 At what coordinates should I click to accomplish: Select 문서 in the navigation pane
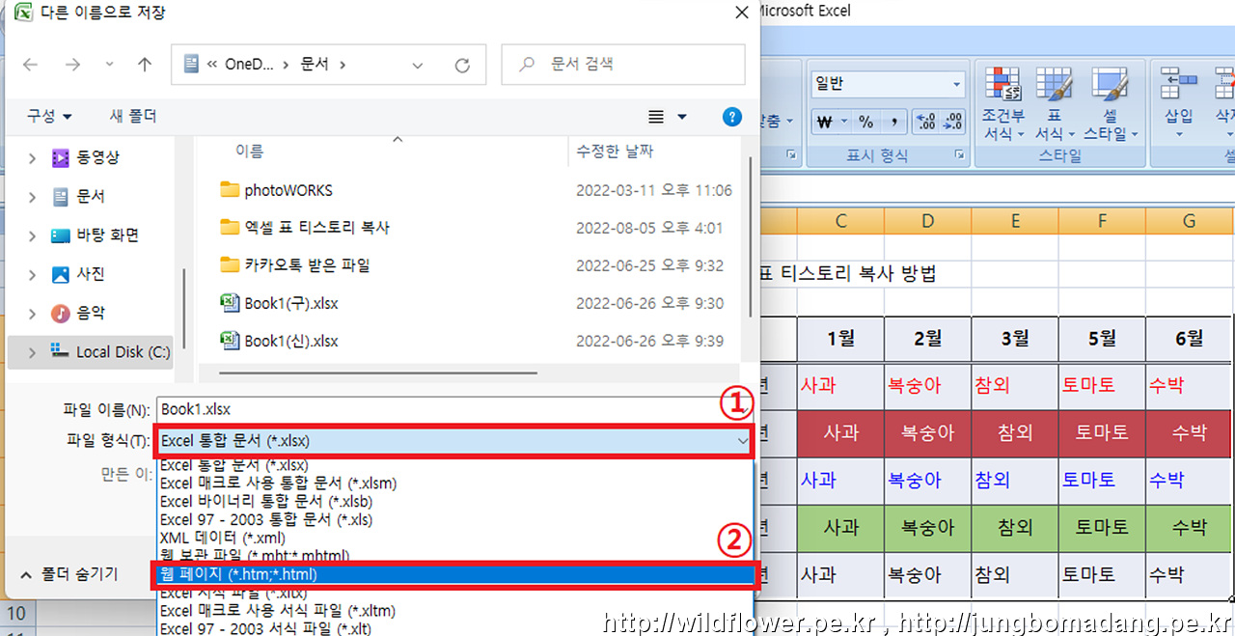point(90,196)
